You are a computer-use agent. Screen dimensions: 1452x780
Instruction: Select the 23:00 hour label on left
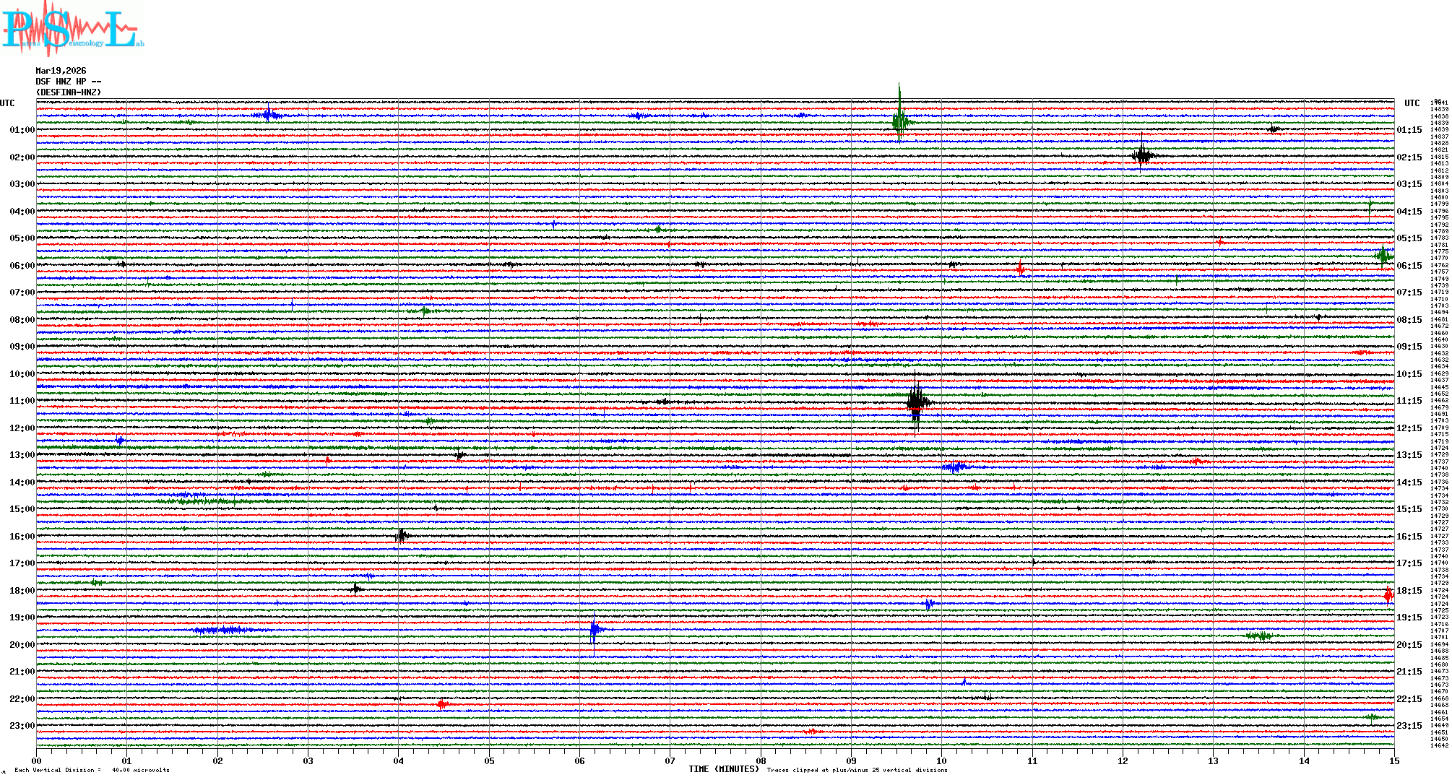click(x=22, y=726)
